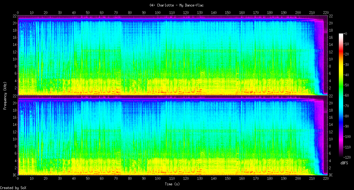
Task: Click the 220 tick on the top time axis
Action: (326, 13)
